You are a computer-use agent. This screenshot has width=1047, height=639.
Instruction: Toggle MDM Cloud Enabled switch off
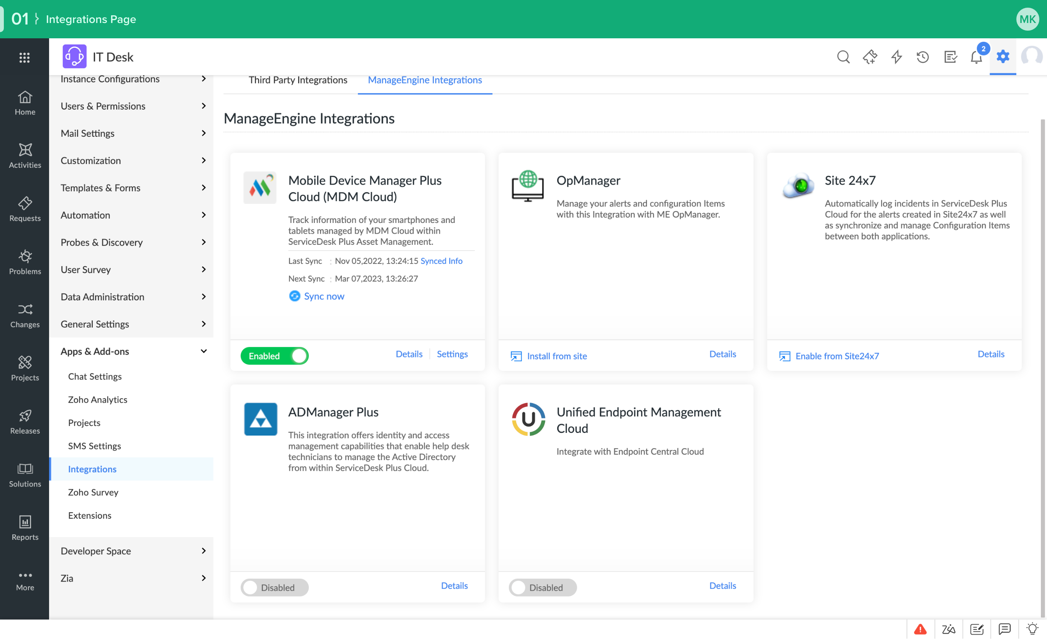tap(274, 356)
